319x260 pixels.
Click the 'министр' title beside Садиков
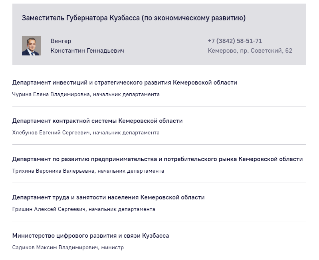[113, 248]
